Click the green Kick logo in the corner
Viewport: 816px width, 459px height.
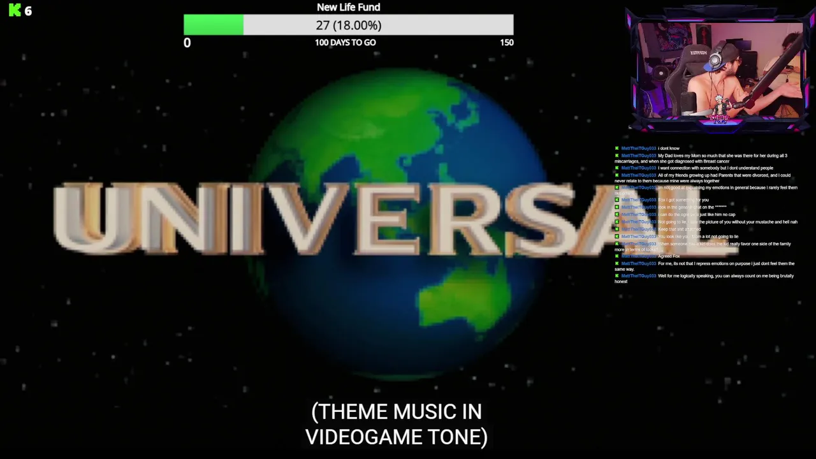coord(15,10)
